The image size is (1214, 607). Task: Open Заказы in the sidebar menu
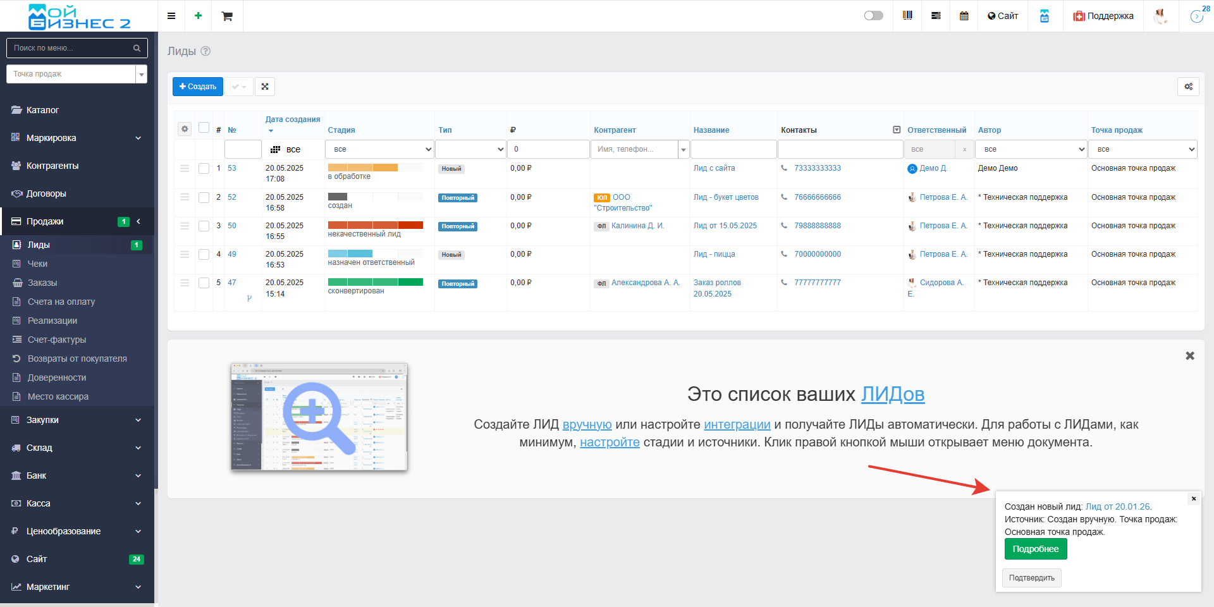click(42, 283)
